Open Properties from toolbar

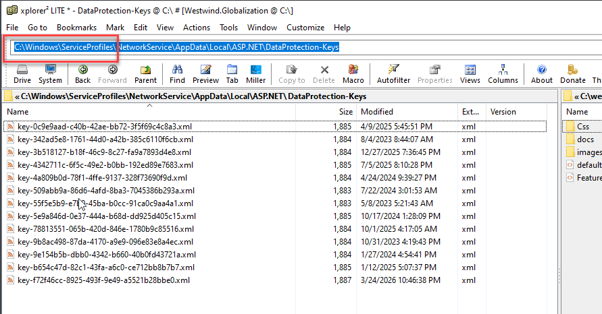[x=435, y=74]
